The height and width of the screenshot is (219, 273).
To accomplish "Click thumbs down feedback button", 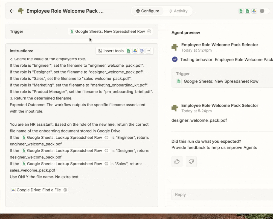I will [191, 161].
